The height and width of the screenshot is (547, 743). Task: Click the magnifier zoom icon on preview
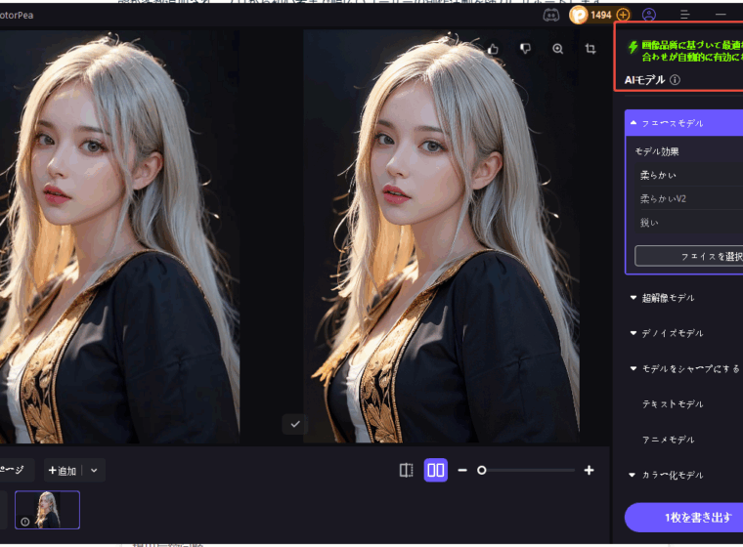(557, 49)
